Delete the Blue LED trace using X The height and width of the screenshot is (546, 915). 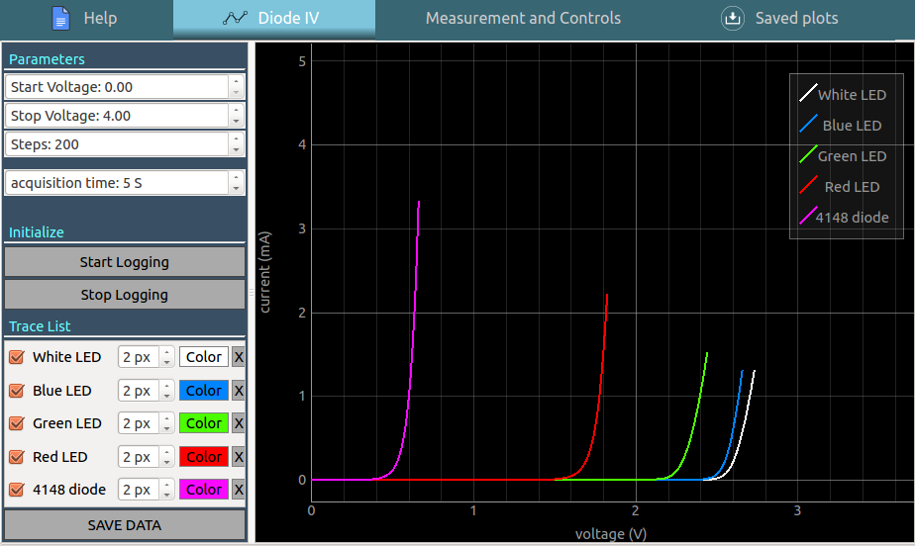pos(239,391)
